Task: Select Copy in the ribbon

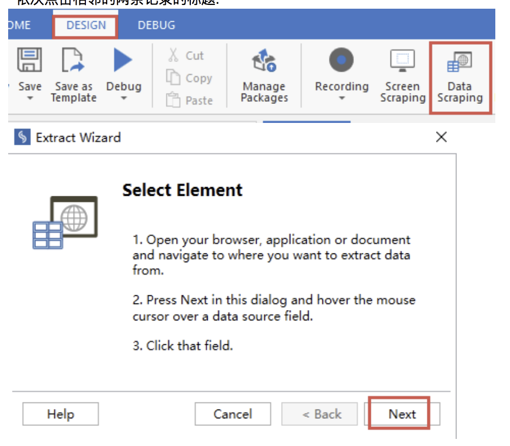Action: coord(189,78)
